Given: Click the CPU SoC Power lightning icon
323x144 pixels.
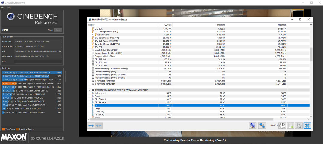Looking at the screenshot, I should (x=93, y=41).
